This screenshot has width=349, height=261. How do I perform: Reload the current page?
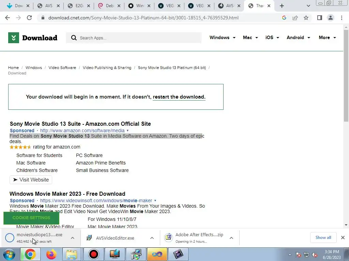(x=29, y=18)
